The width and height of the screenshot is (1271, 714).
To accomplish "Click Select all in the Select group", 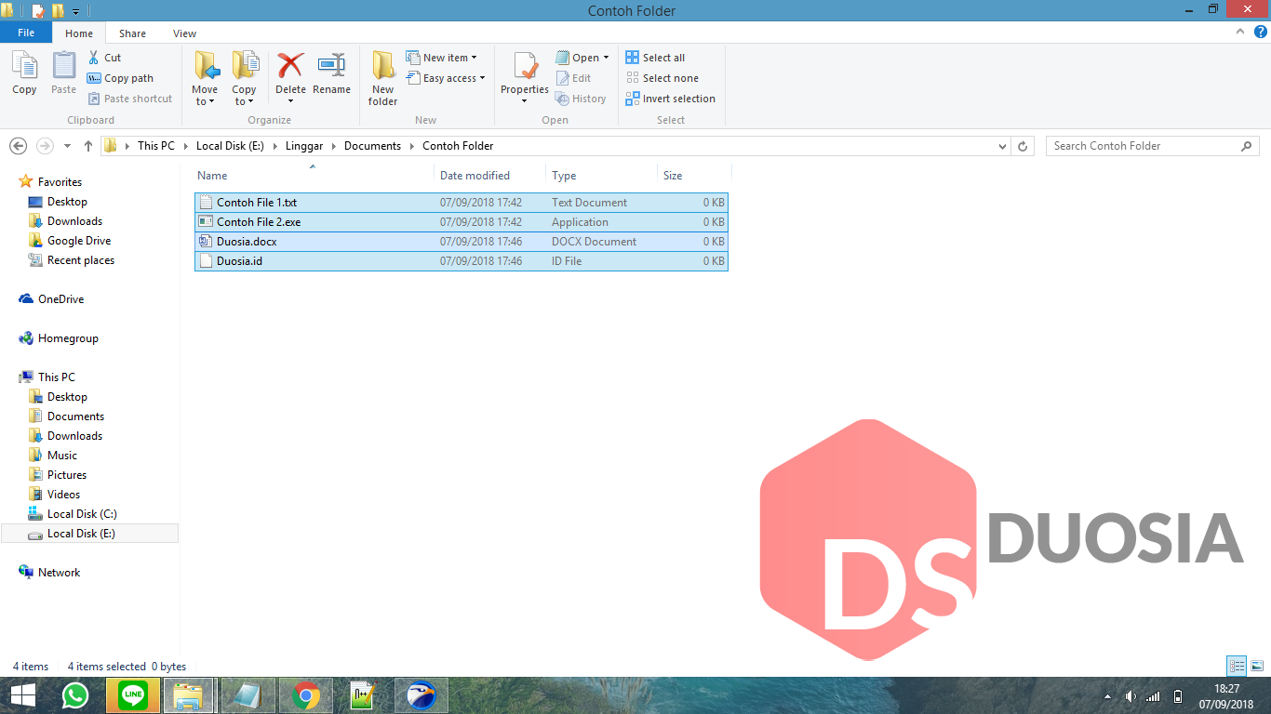I will [x=655, y=58].
